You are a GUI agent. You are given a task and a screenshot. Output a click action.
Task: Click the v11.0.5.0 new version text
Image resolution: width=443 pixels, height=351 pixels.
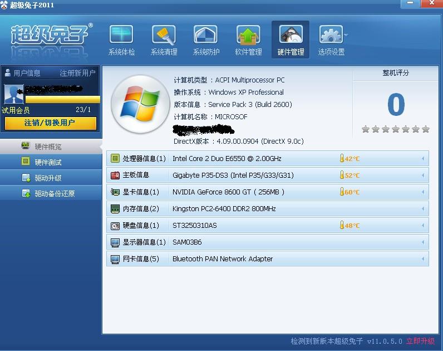click(x=385, y=342)
